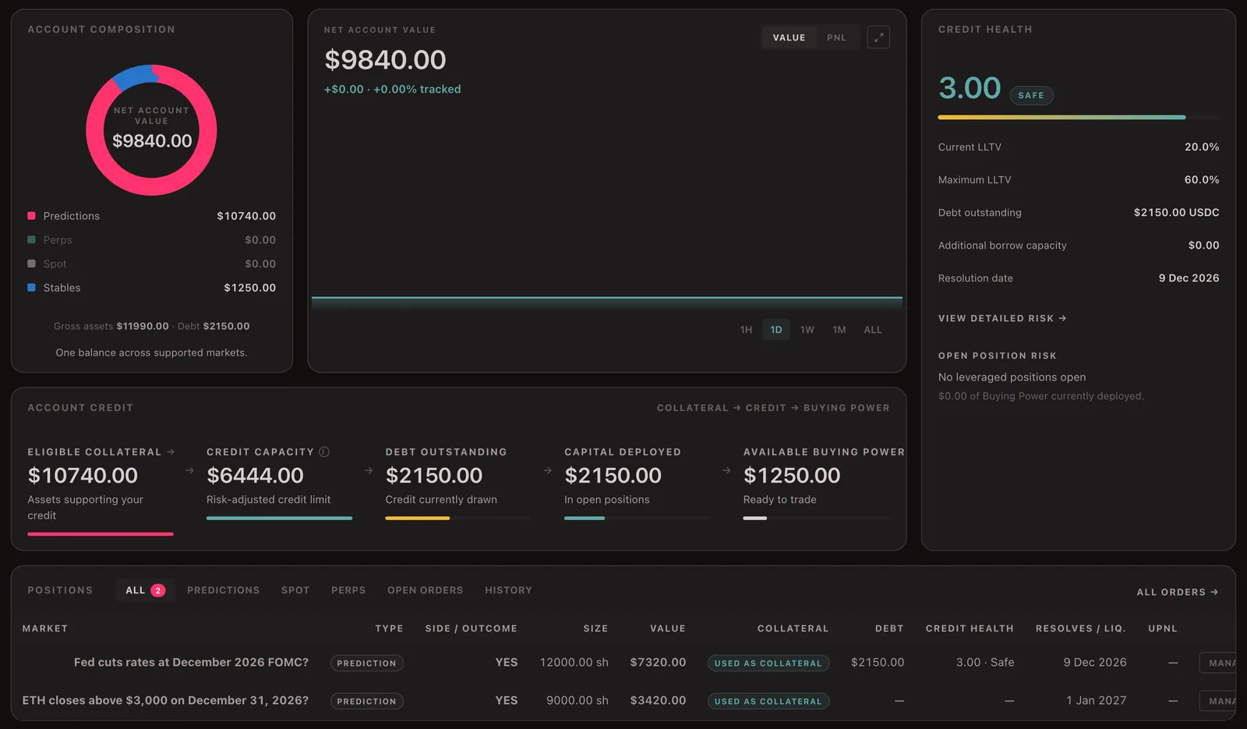Click VIEW DETAILED RISK link
This screenshot has height=729, width=1247.
click(x=1002, y=318)
